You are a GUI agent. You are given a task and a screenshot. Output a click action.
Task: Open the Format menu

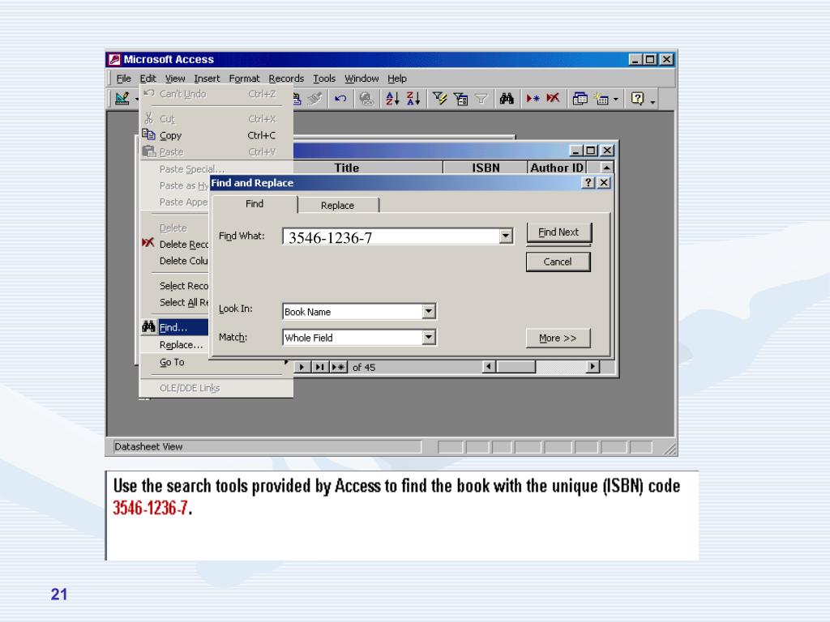pos(244,79)
